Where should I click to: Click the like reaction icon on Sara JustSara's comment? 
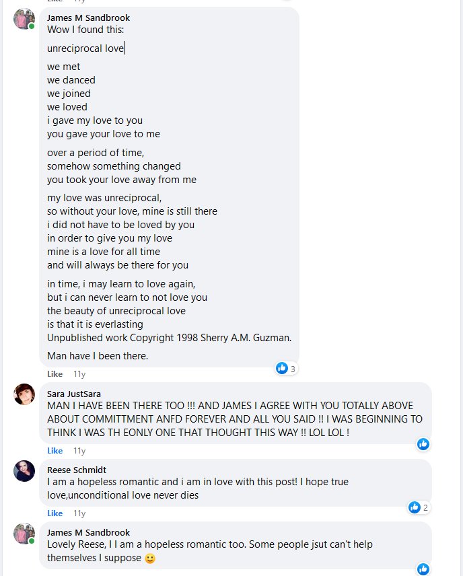(423, 444)
